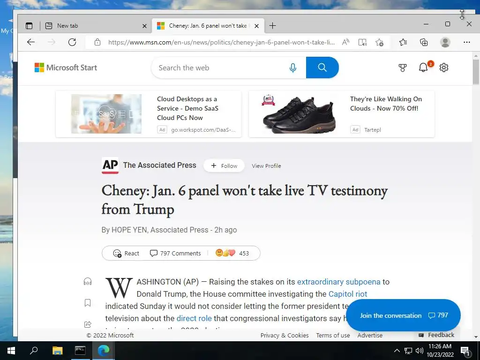Viewport: 480px width, 360px height.
Task: Save article with bookmark icon
Action: coord(88,303)
